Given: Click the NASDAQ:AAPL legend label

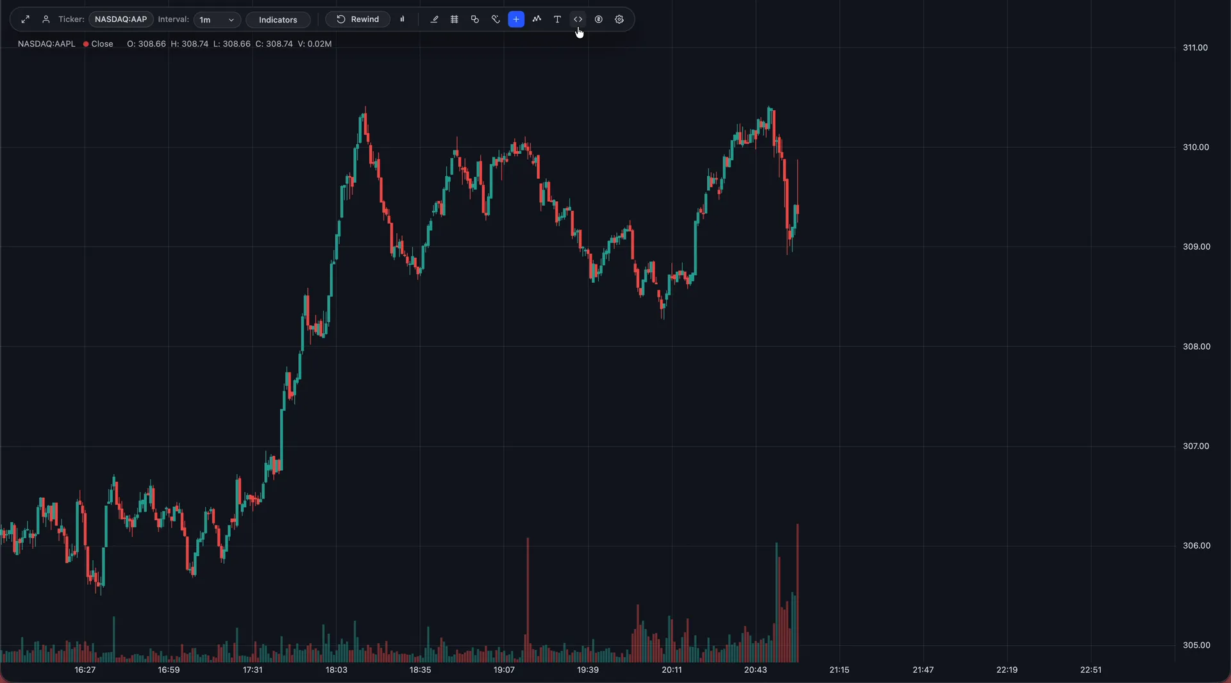Looking at the screenshot, I should click(46, 44).
